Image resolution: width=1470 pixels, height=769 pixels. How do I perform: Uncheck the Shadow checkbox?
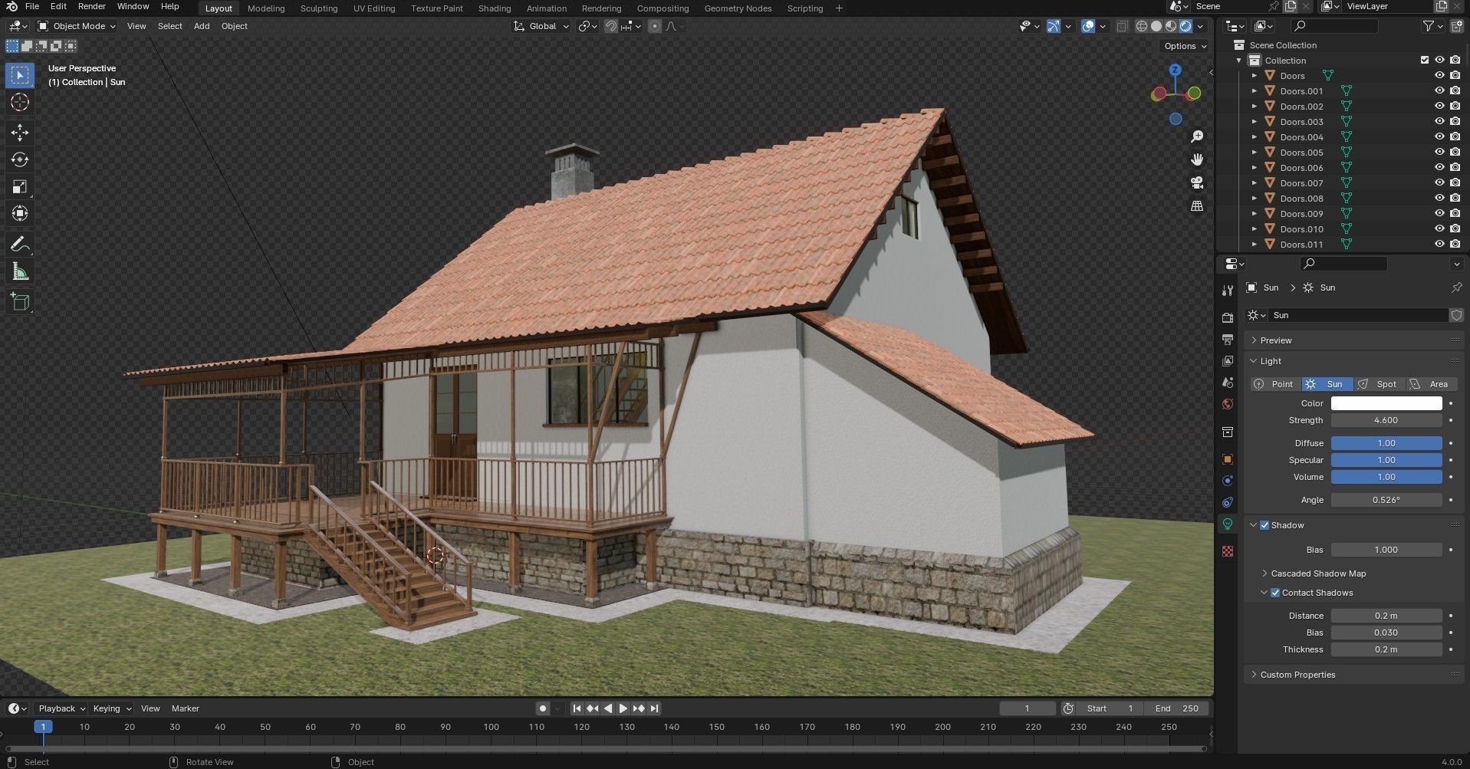click(x=1264, y=525)
